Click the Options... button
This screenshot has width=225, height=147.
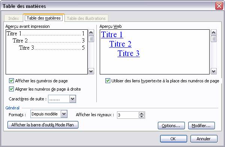tap(171, 126)
